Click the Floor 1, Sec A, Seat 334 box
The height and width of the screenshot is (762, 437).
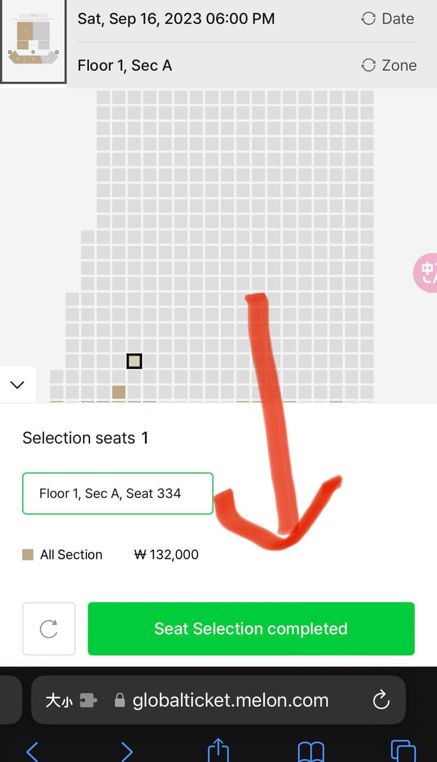(x=117, y=493)
